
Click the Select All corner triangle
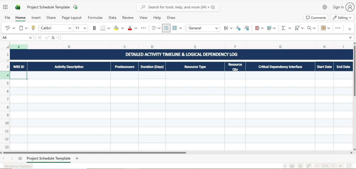[x=7, y=47]
